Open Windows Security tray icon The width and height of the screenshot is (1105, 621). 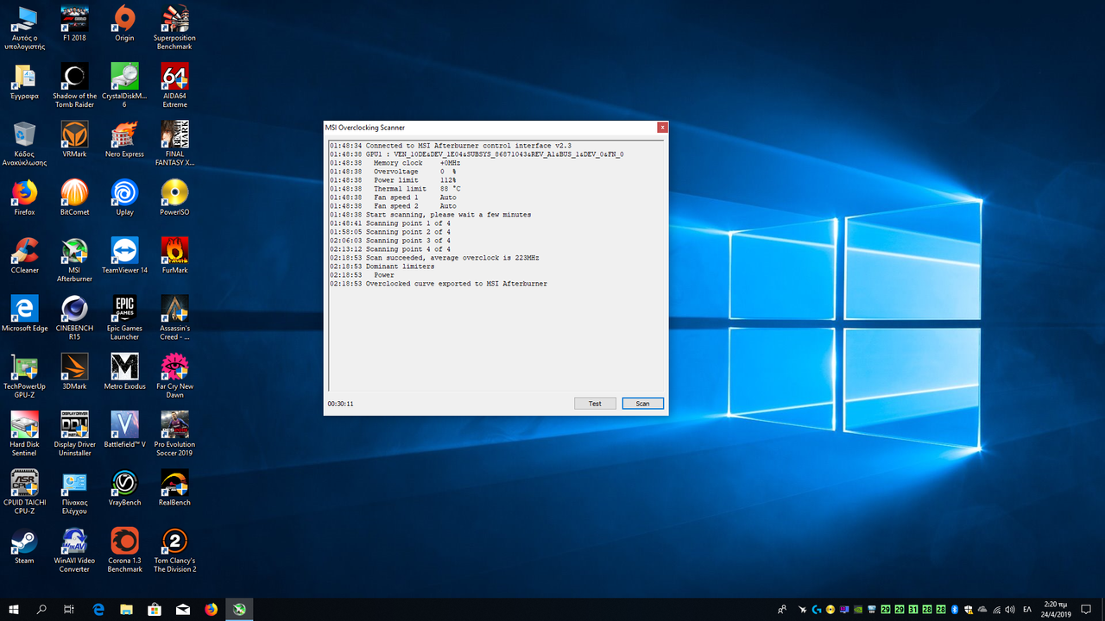pos(969,610)
